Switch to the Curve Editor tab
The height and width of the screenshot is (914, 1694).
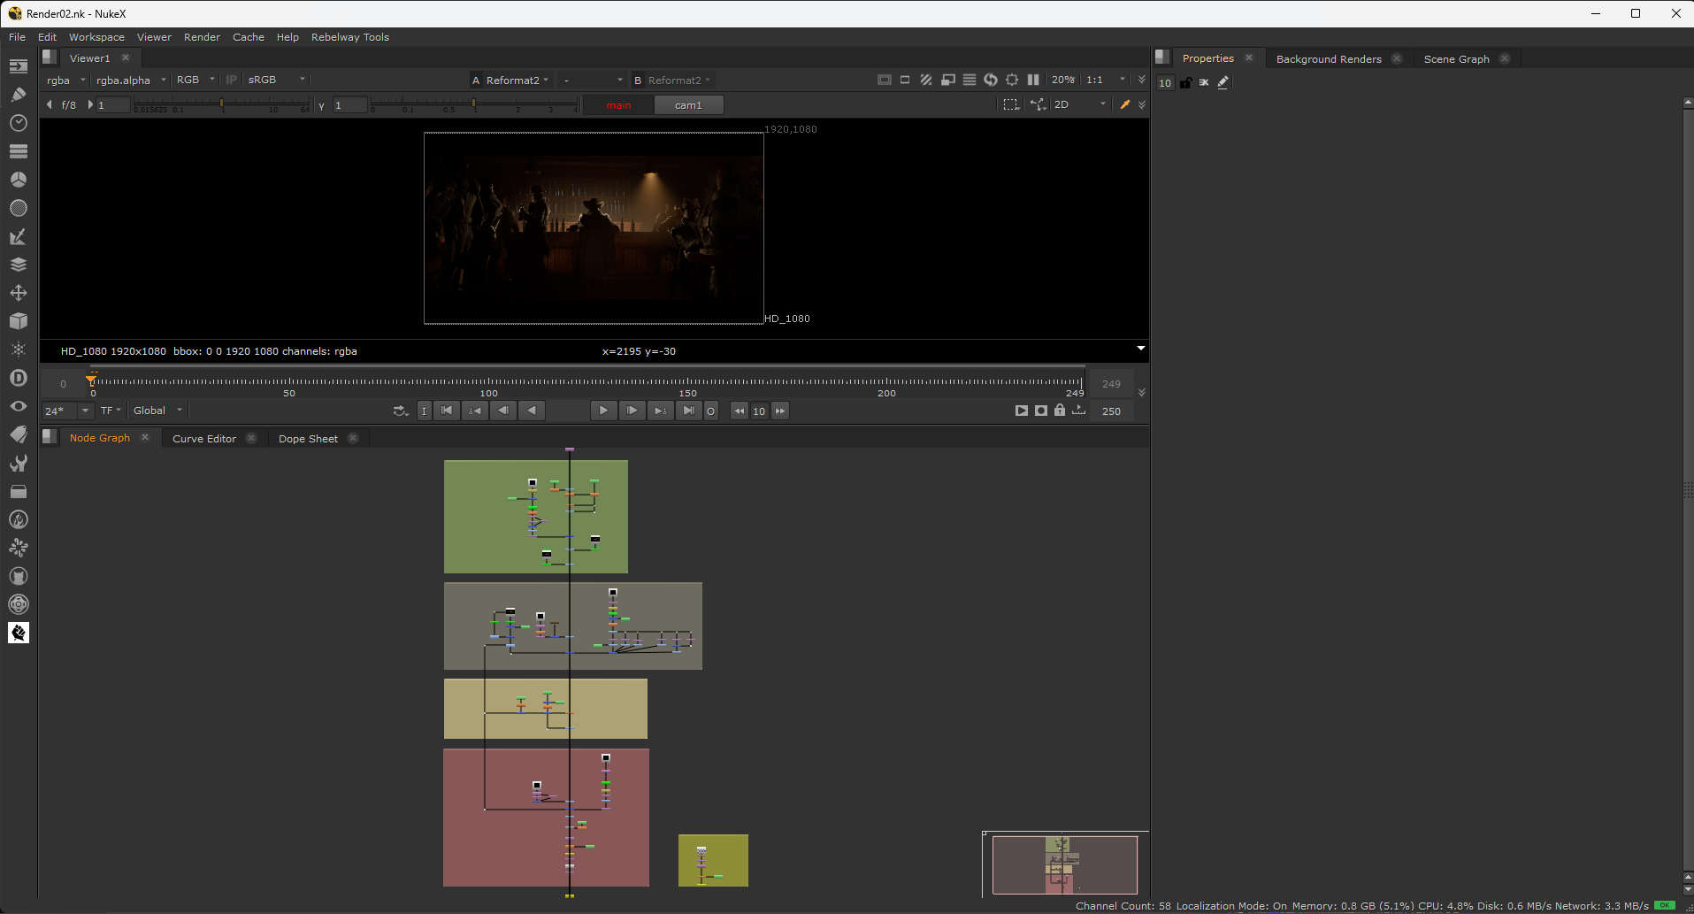(203, 439)
